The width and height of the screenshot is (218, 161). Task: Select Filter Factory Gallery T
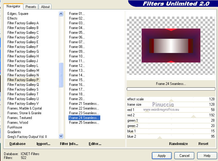click(x=23, y=94)
